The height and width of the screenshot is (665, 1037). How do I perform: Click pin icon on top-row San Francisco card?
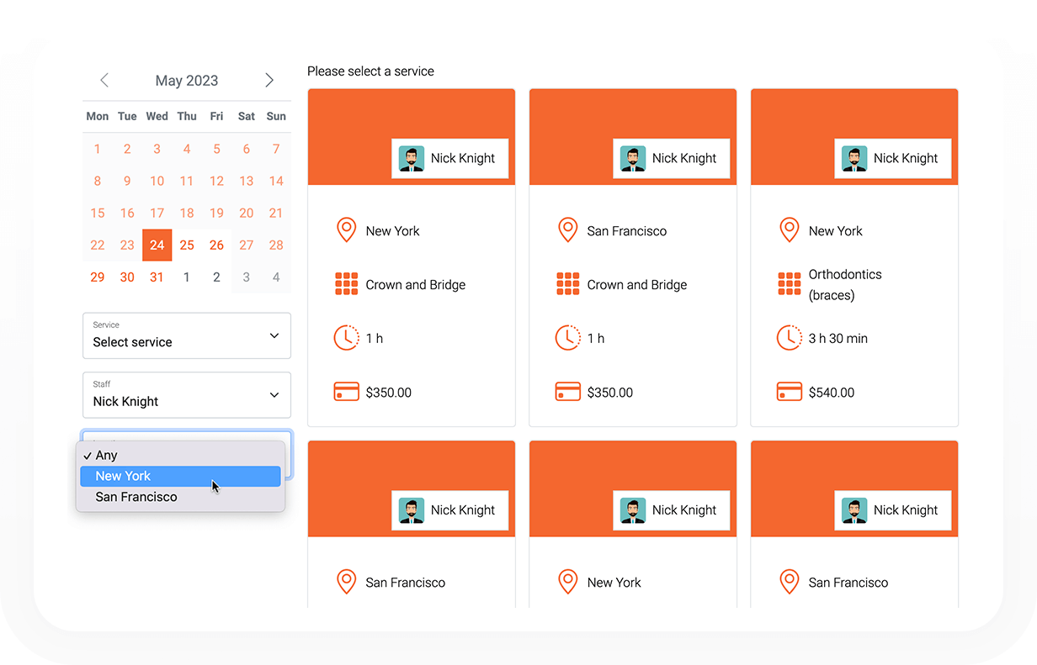(x=567, y=230)
